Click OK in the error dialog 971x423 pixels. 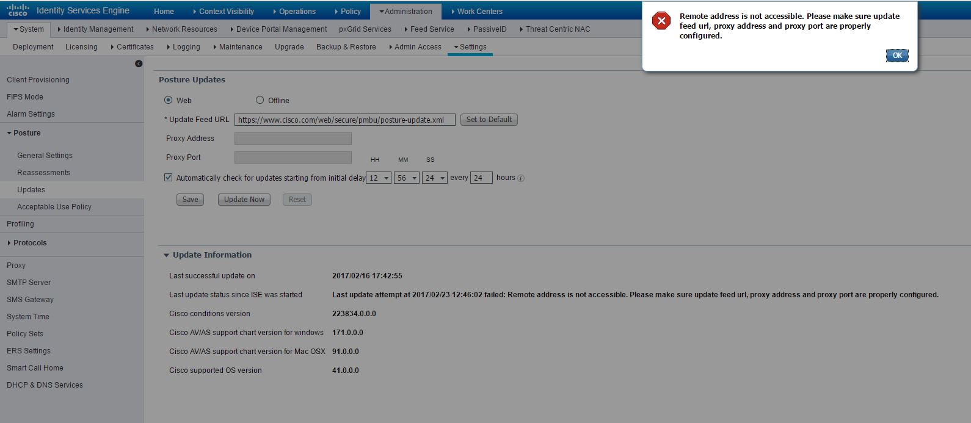click(x=897, y=56)
